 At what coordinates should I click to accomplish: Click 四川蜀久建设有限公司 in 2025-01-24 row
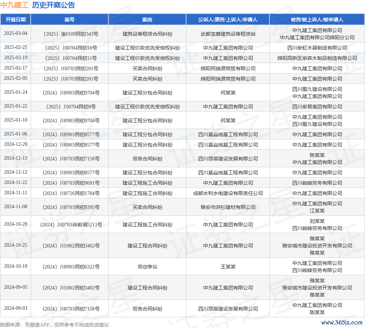point(317,89)
